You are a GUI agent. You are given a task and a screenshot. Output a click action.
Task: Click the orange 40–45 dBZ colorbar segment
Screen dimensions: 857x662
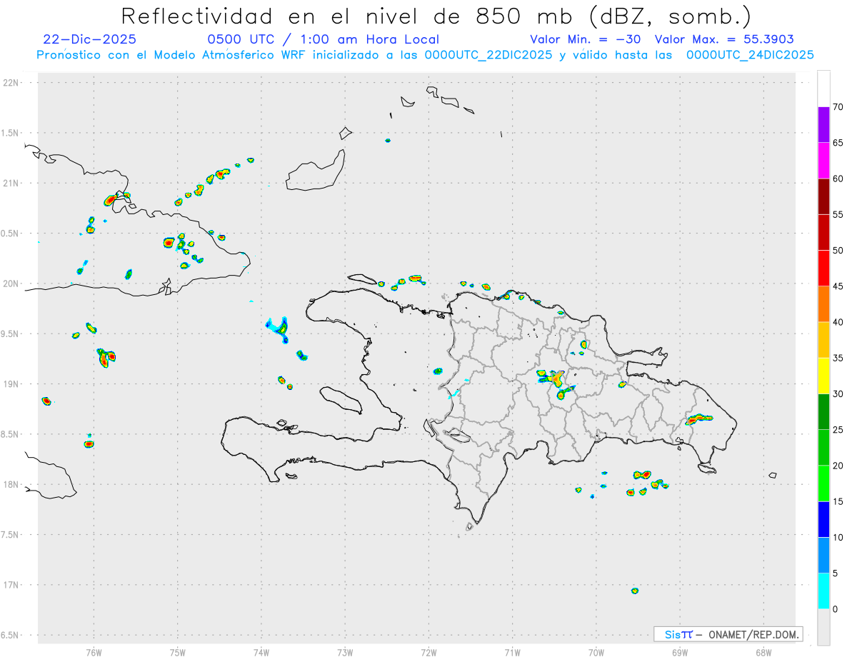pyautogui.click(x=823, y=304)
